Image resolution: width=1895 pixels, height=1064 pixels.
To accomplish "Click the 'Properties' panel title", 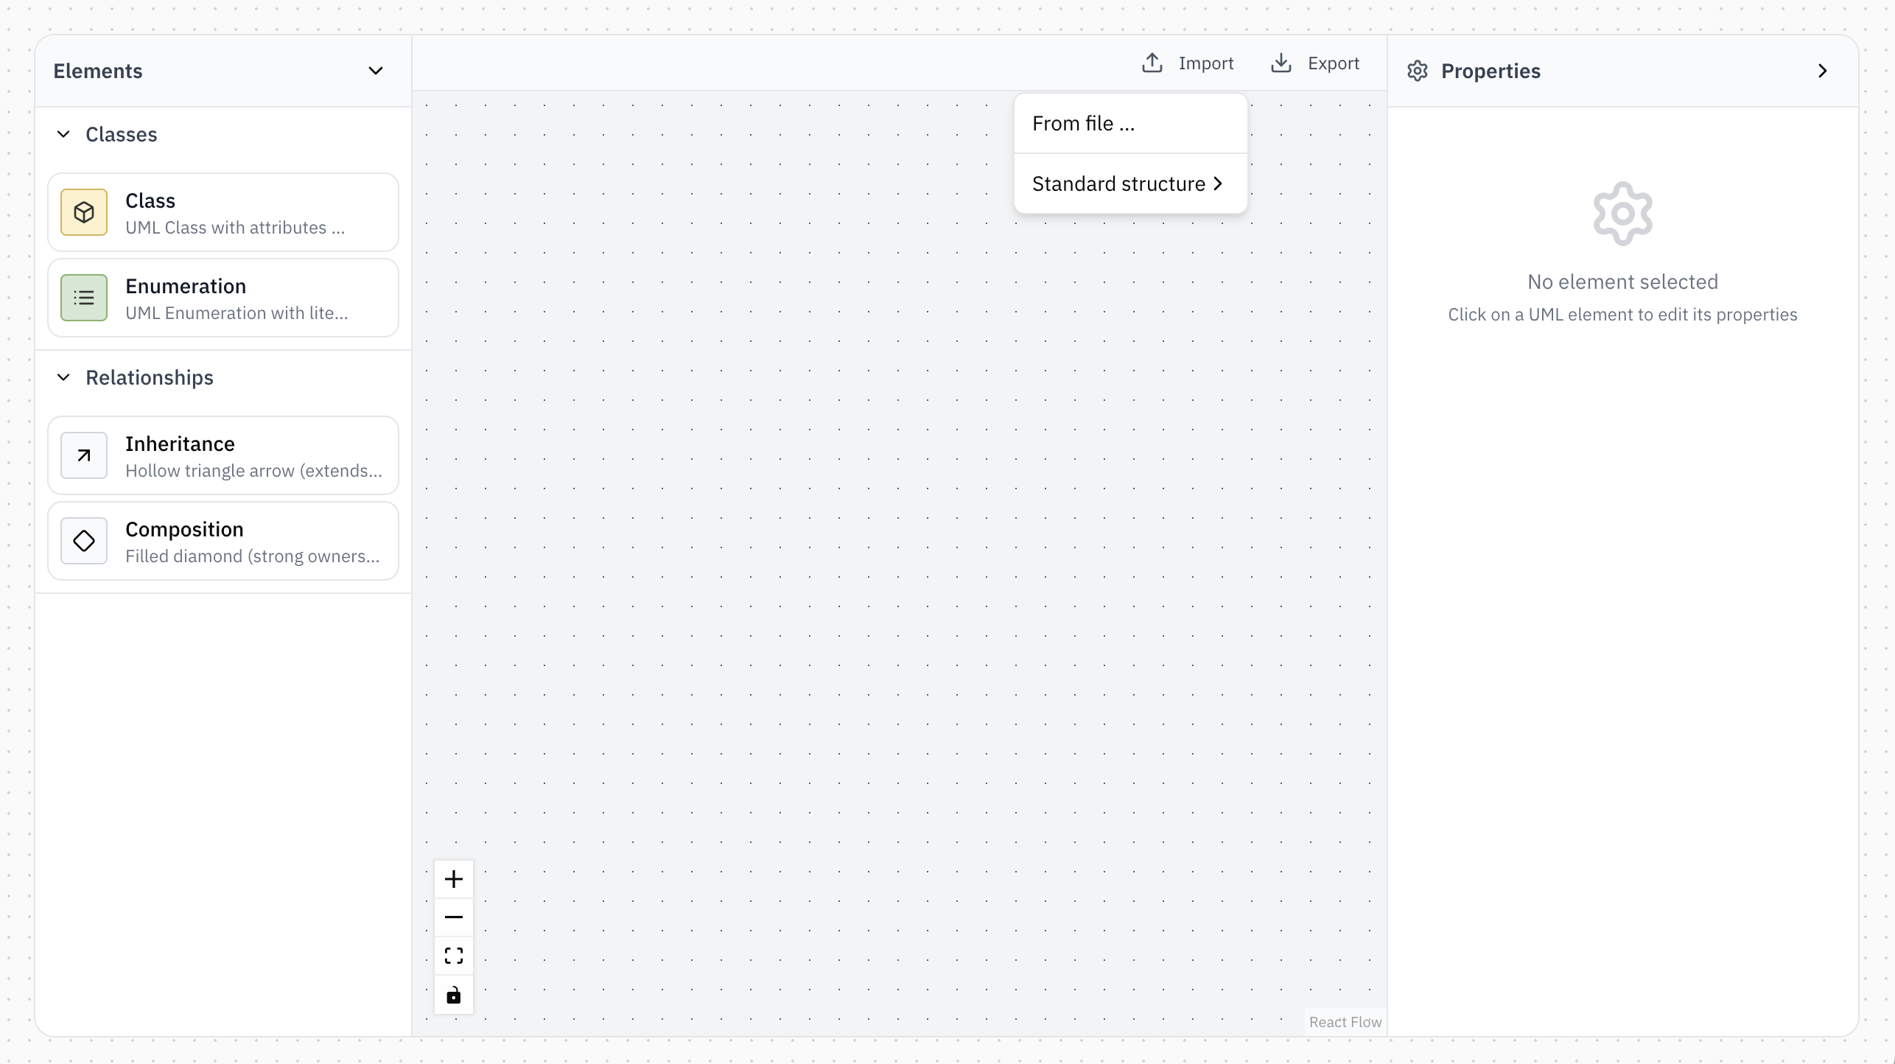I will coord(1491,71).
